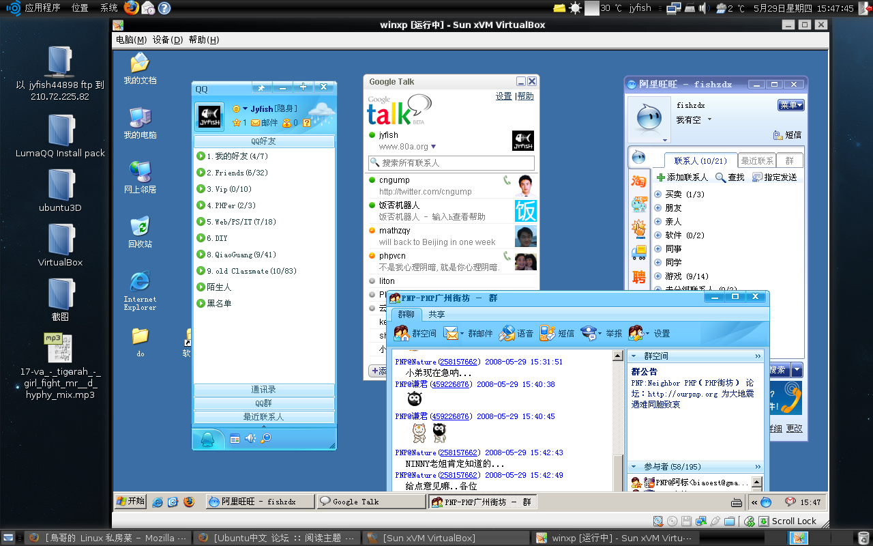Click the delivery truck sidebar icon in AliWangWang
The width and height of the screenshot is (873, 546).
[639, 253]
